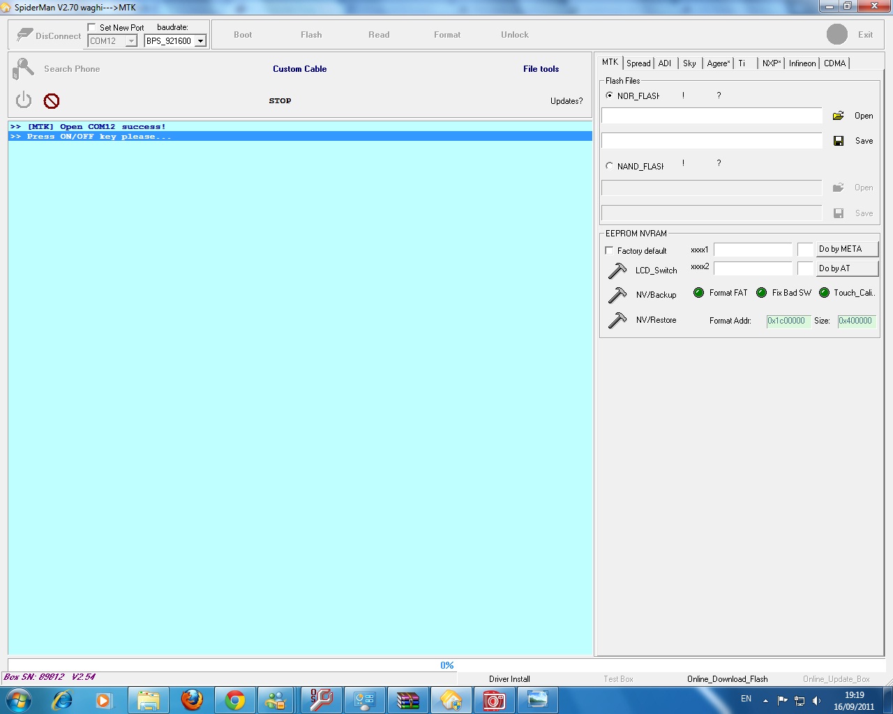Launch Firefox from taskbar
The height and width of the screenshot is (714, 893).
point(192,699)
